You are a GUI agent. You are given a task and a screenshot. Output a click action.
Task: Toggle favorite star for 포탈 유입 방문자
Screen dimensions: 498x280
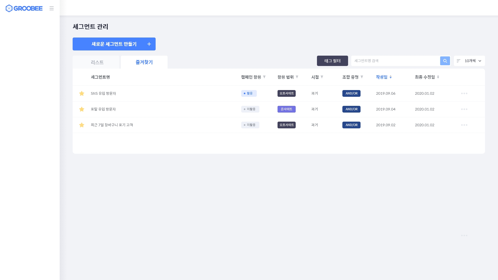click(82, 109)
